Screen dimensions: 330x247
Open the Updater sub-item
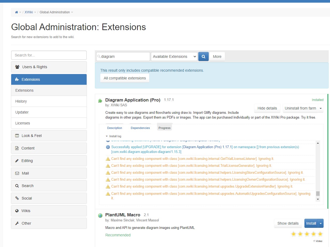tap(49, 112)
